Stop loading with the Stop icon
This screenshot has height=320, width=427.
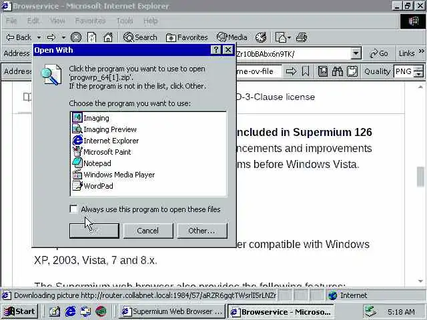point(76,37)
